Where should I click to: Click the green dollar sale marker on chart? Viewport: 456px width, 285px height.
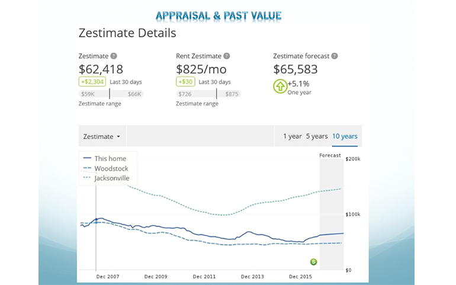pyautogui.click(x=314, y=262)
